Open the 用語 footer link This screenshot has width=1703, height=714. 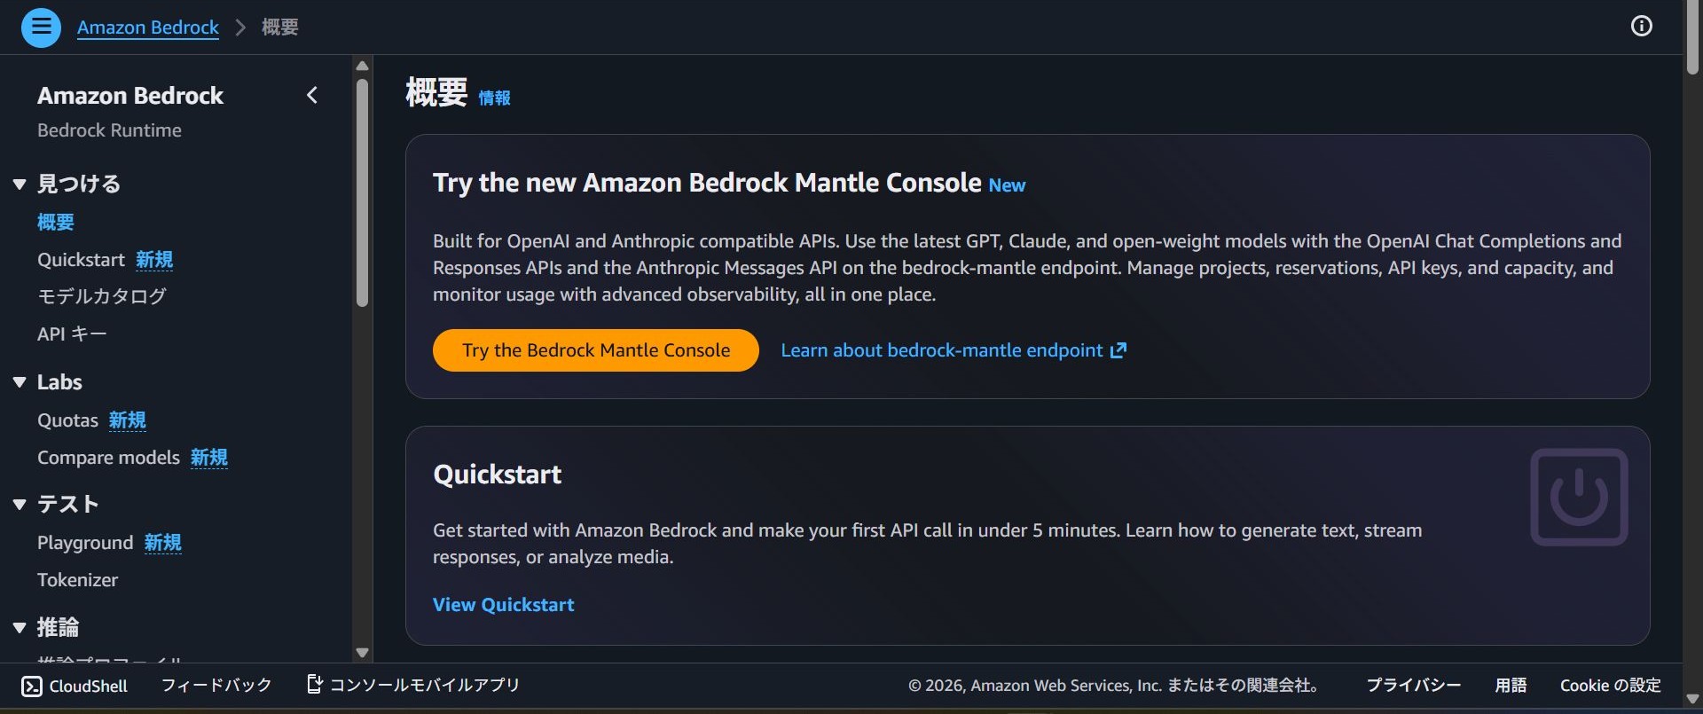coord(1511,685)
